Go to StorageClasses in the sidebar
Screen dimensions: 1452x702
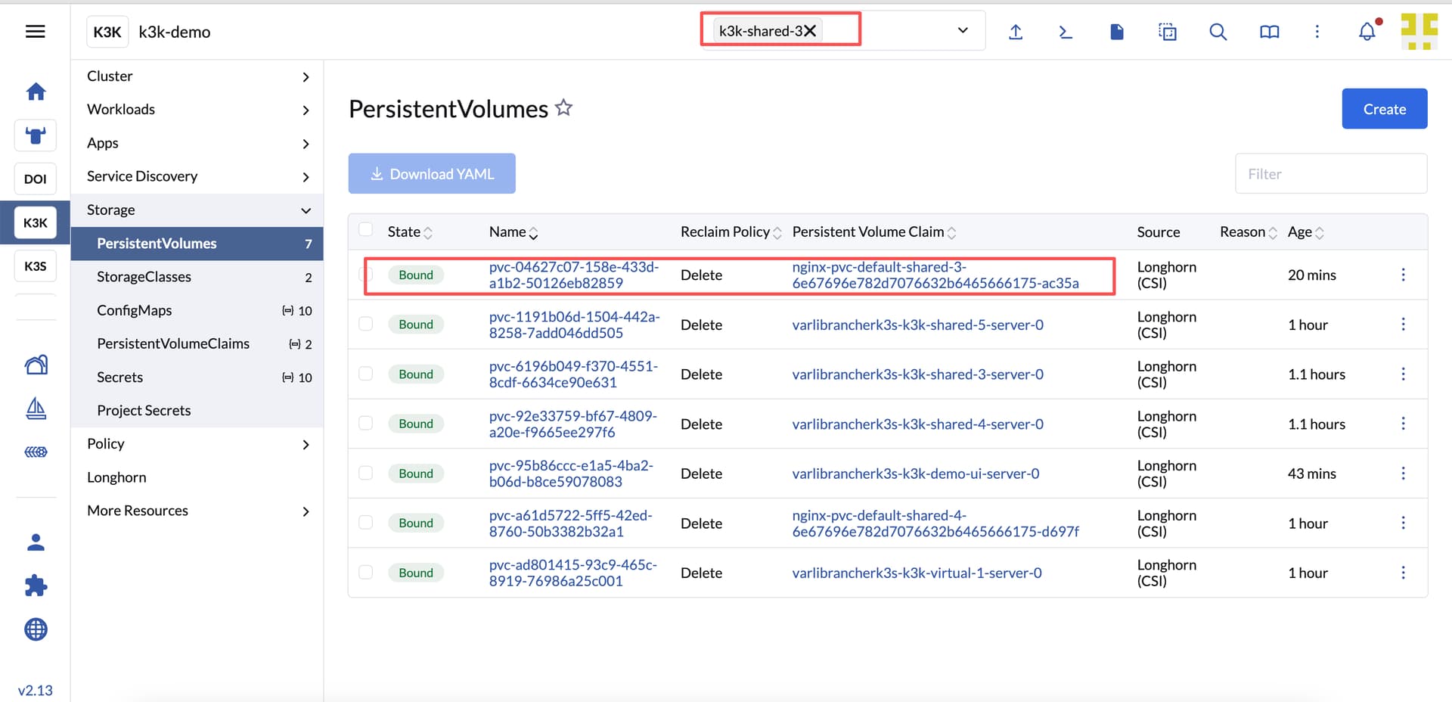pos(144,277)
